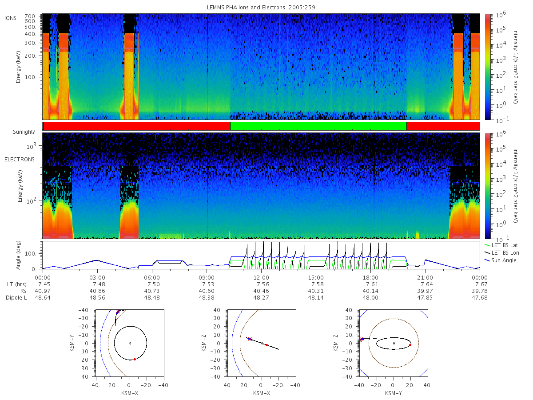Click the KSM-Y versus KSM-Z orbit plot
Screen dimensions: 533x400
tap(394, 343)
